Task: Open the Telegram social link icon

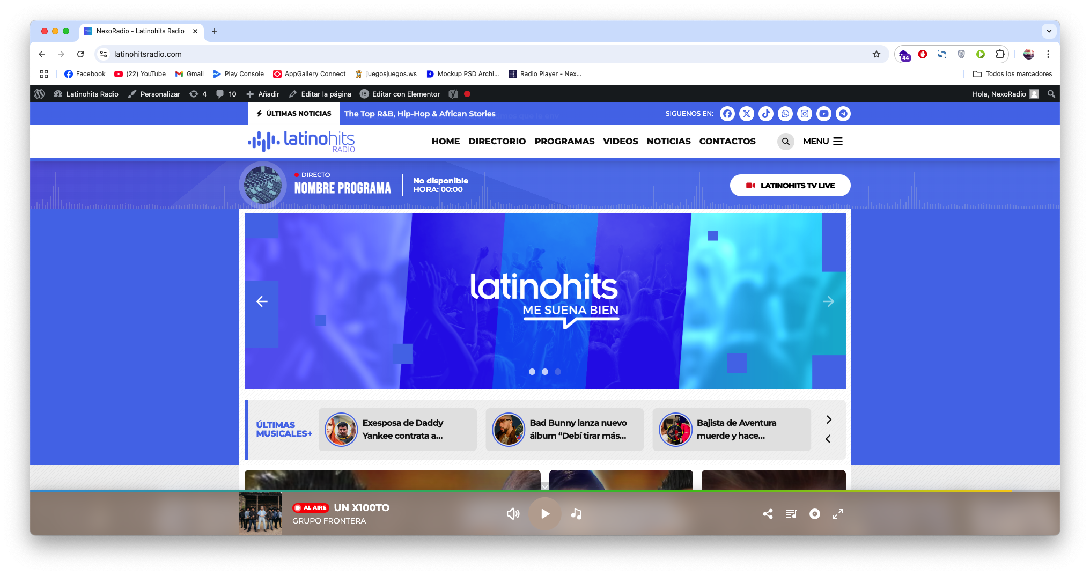Action: (x=843, y=114)
